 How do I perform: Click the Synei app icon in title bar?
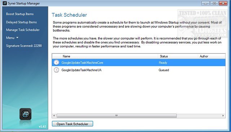pos(5,3)
